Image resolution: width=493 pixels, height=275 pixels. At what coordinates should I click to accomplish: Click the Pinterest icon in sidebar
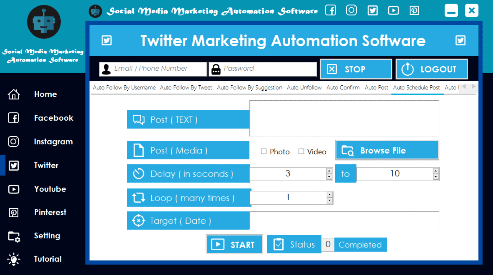click(14, 213)
